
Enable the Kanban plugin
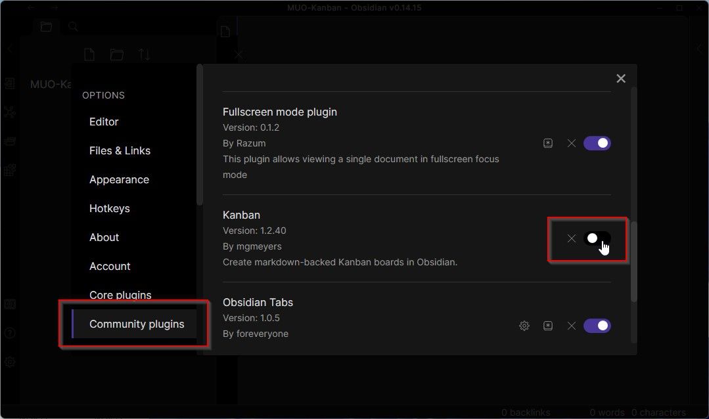point(597,238)
